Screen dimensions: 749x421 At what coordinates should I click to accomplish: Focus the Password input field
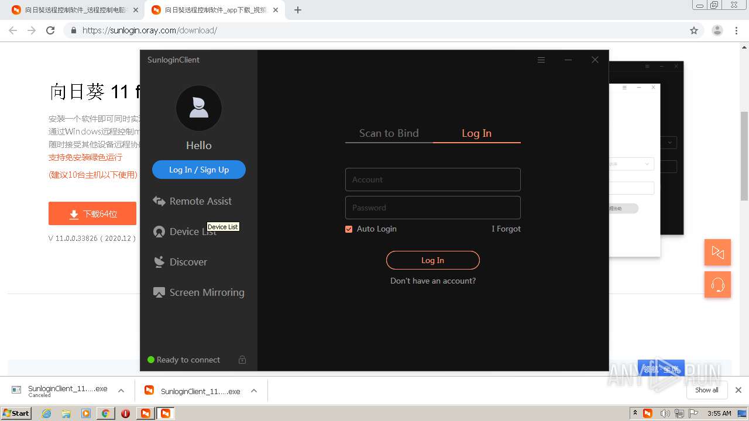tap(433, 208)
